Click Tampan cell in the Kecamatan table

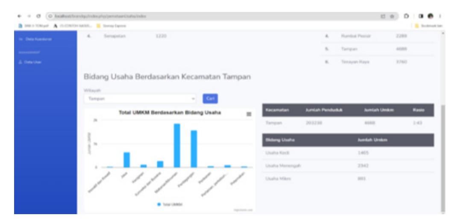[274, 123]
